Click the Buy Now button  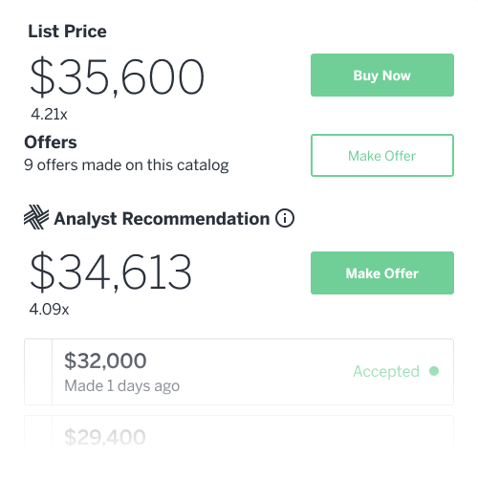[382, 76]
